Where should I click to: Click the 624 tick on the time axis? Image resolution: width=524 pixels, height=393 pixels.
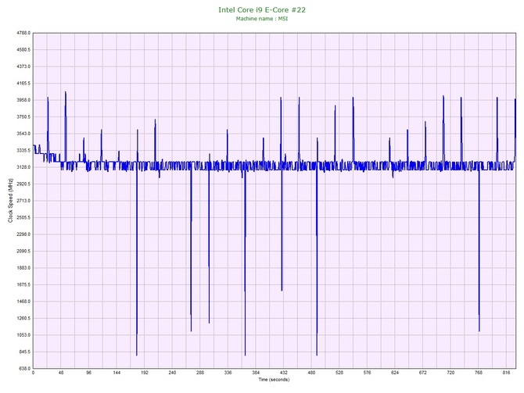point(395,373)
